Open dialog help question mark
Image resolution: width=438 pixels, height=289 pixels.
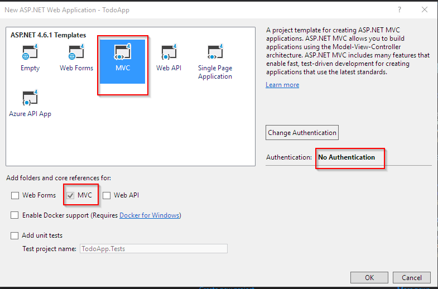click(400, 10)
